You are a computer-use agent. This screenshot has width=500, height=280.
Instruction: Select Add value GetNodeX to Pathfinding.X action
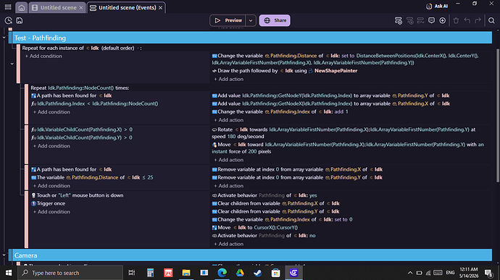click(x=330, y=103)
